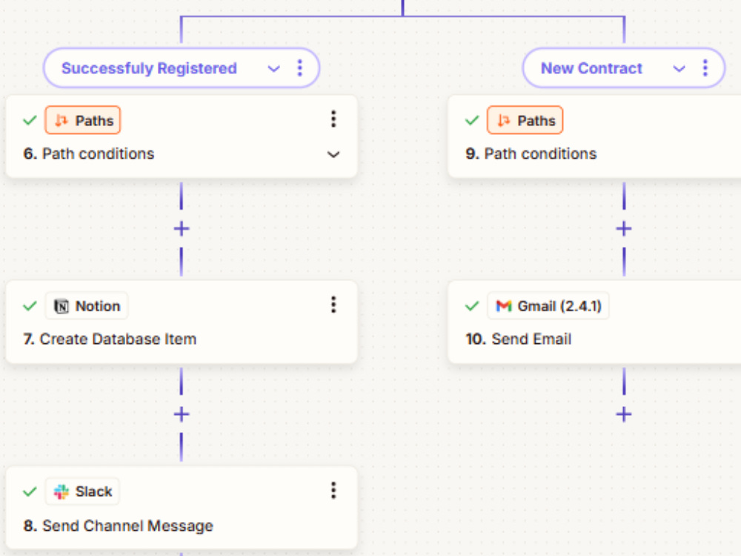Viewport: 741px width, 556px height.
Task: Click the Gmail (2.4.1) app badge
Action: click(548, 306)
